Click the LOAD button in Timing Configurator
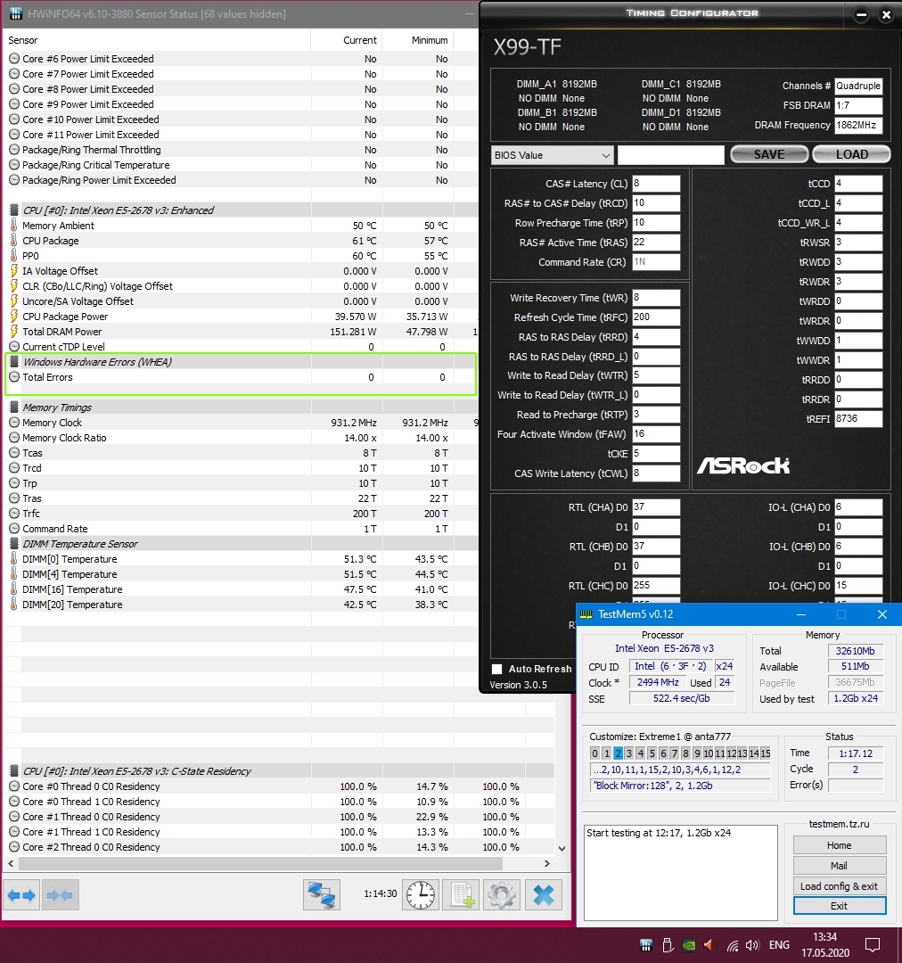This screenshot has width=902, height=963. [x=852, y=155]
